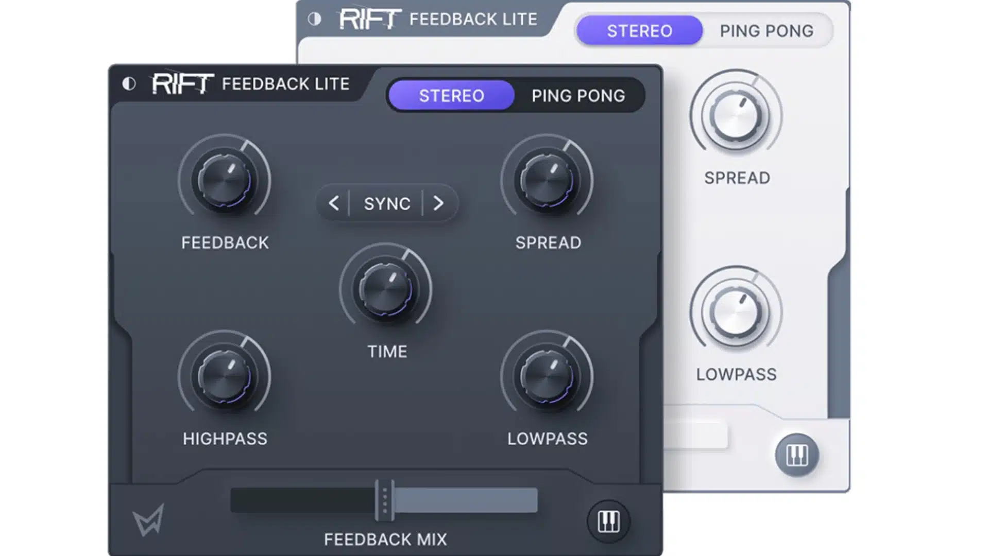Image resolution: width=989 pixels, height=556 pixels.
Task: Open the keyboard icon in the dark window
Action: pos(608,522)
